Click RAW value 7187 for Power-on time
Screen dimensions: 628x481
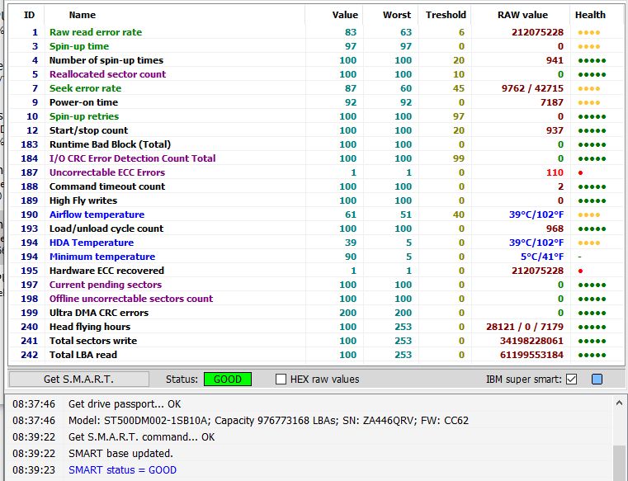[x=552, y=102]
